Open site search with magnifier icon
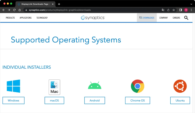Viewport: 195px width, 113px height. pos(186,18)
